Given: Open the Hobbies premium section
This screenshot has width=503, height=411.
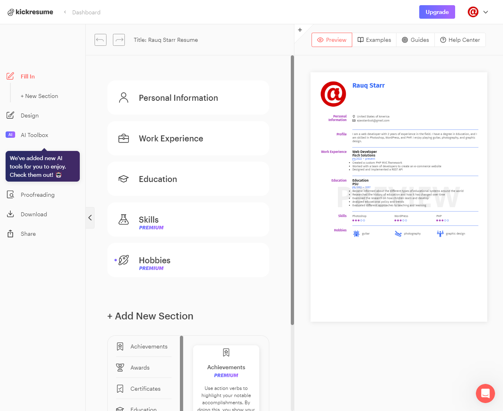Looking at the screenshot, I should (x=188, y=260).
